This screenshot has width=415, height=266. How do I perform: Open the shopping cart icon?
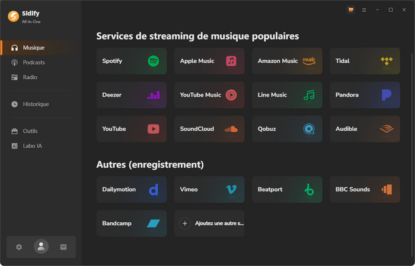pyautogui.click(x=351, y=10)
